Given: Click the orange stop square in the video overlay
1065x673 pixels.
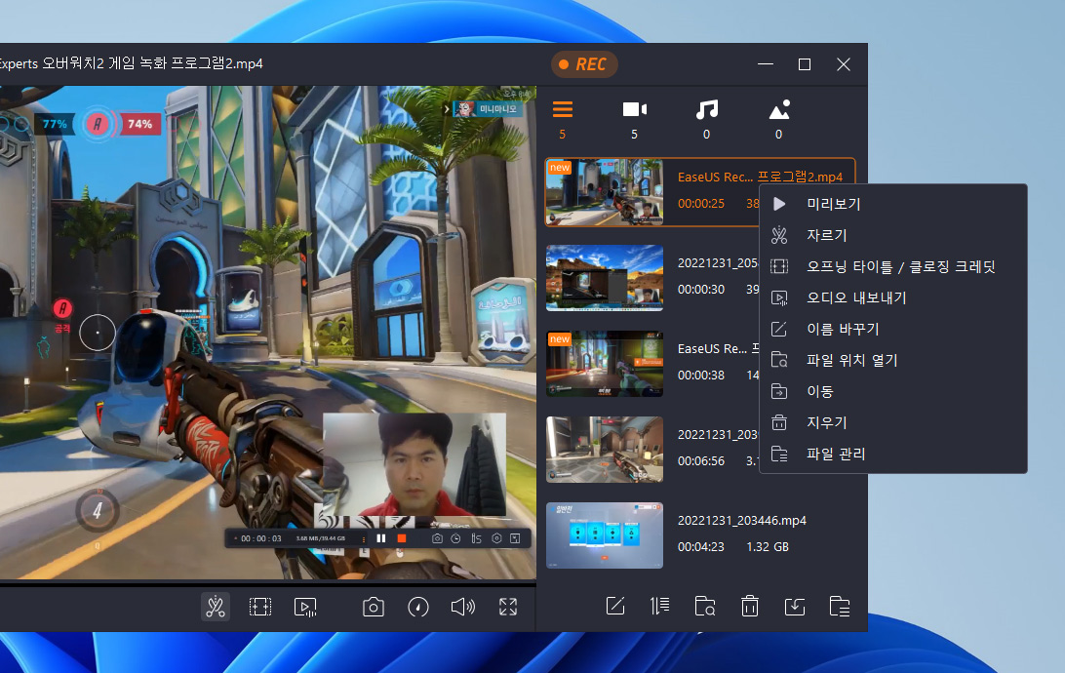Looking at the screenshot, I should [x=402, y=538].
